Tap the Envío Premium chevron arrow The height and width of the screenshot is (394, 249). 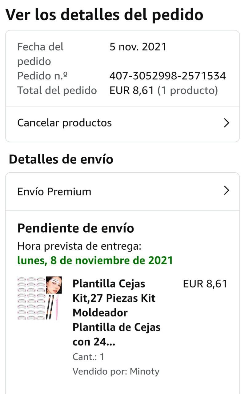coord(227,191)
